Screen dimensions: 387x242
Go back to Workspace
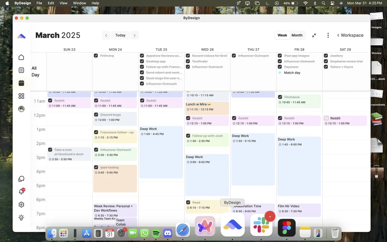tap(350, 35)
